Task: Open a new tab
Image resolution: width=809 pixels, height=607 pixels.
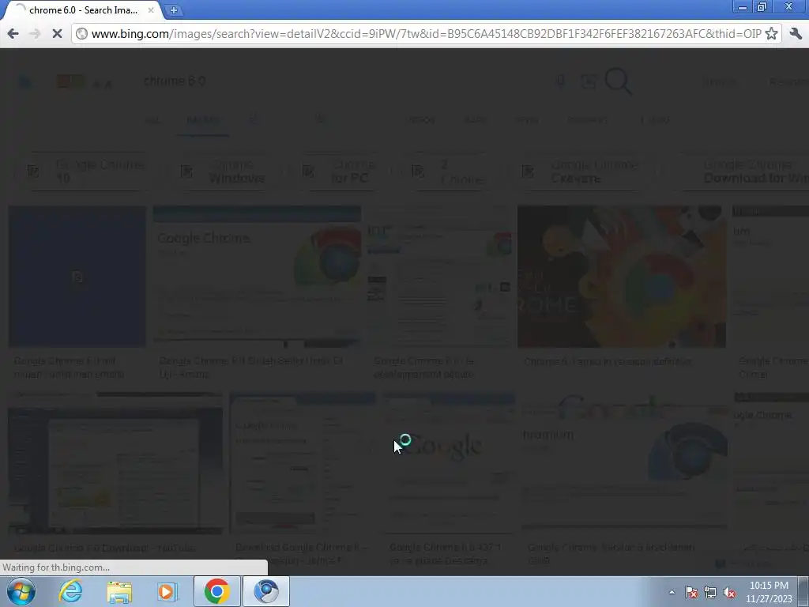Action: coord(174,9)
